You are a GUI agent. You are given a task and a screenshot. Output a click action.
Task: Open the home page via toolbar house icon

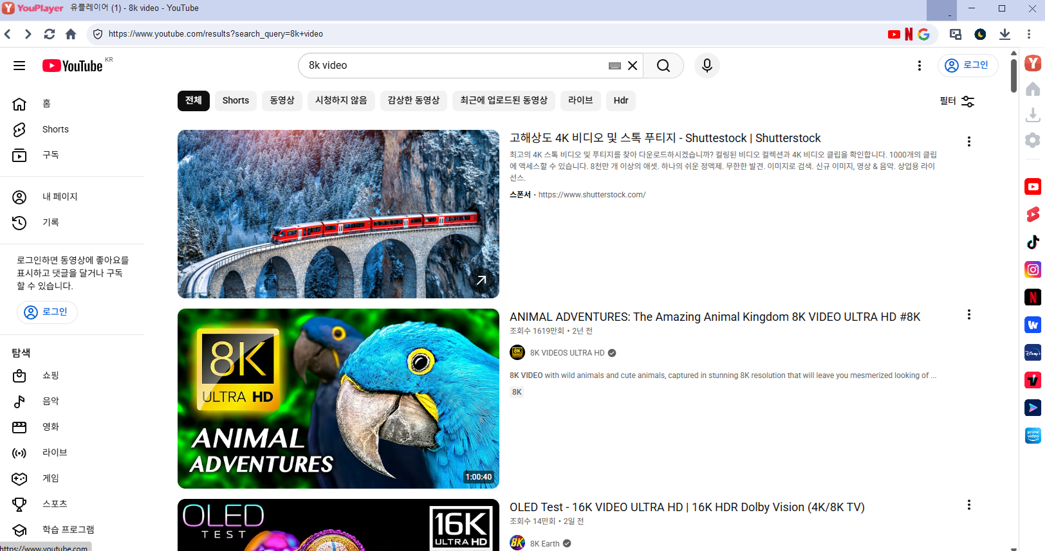point(71,34)
